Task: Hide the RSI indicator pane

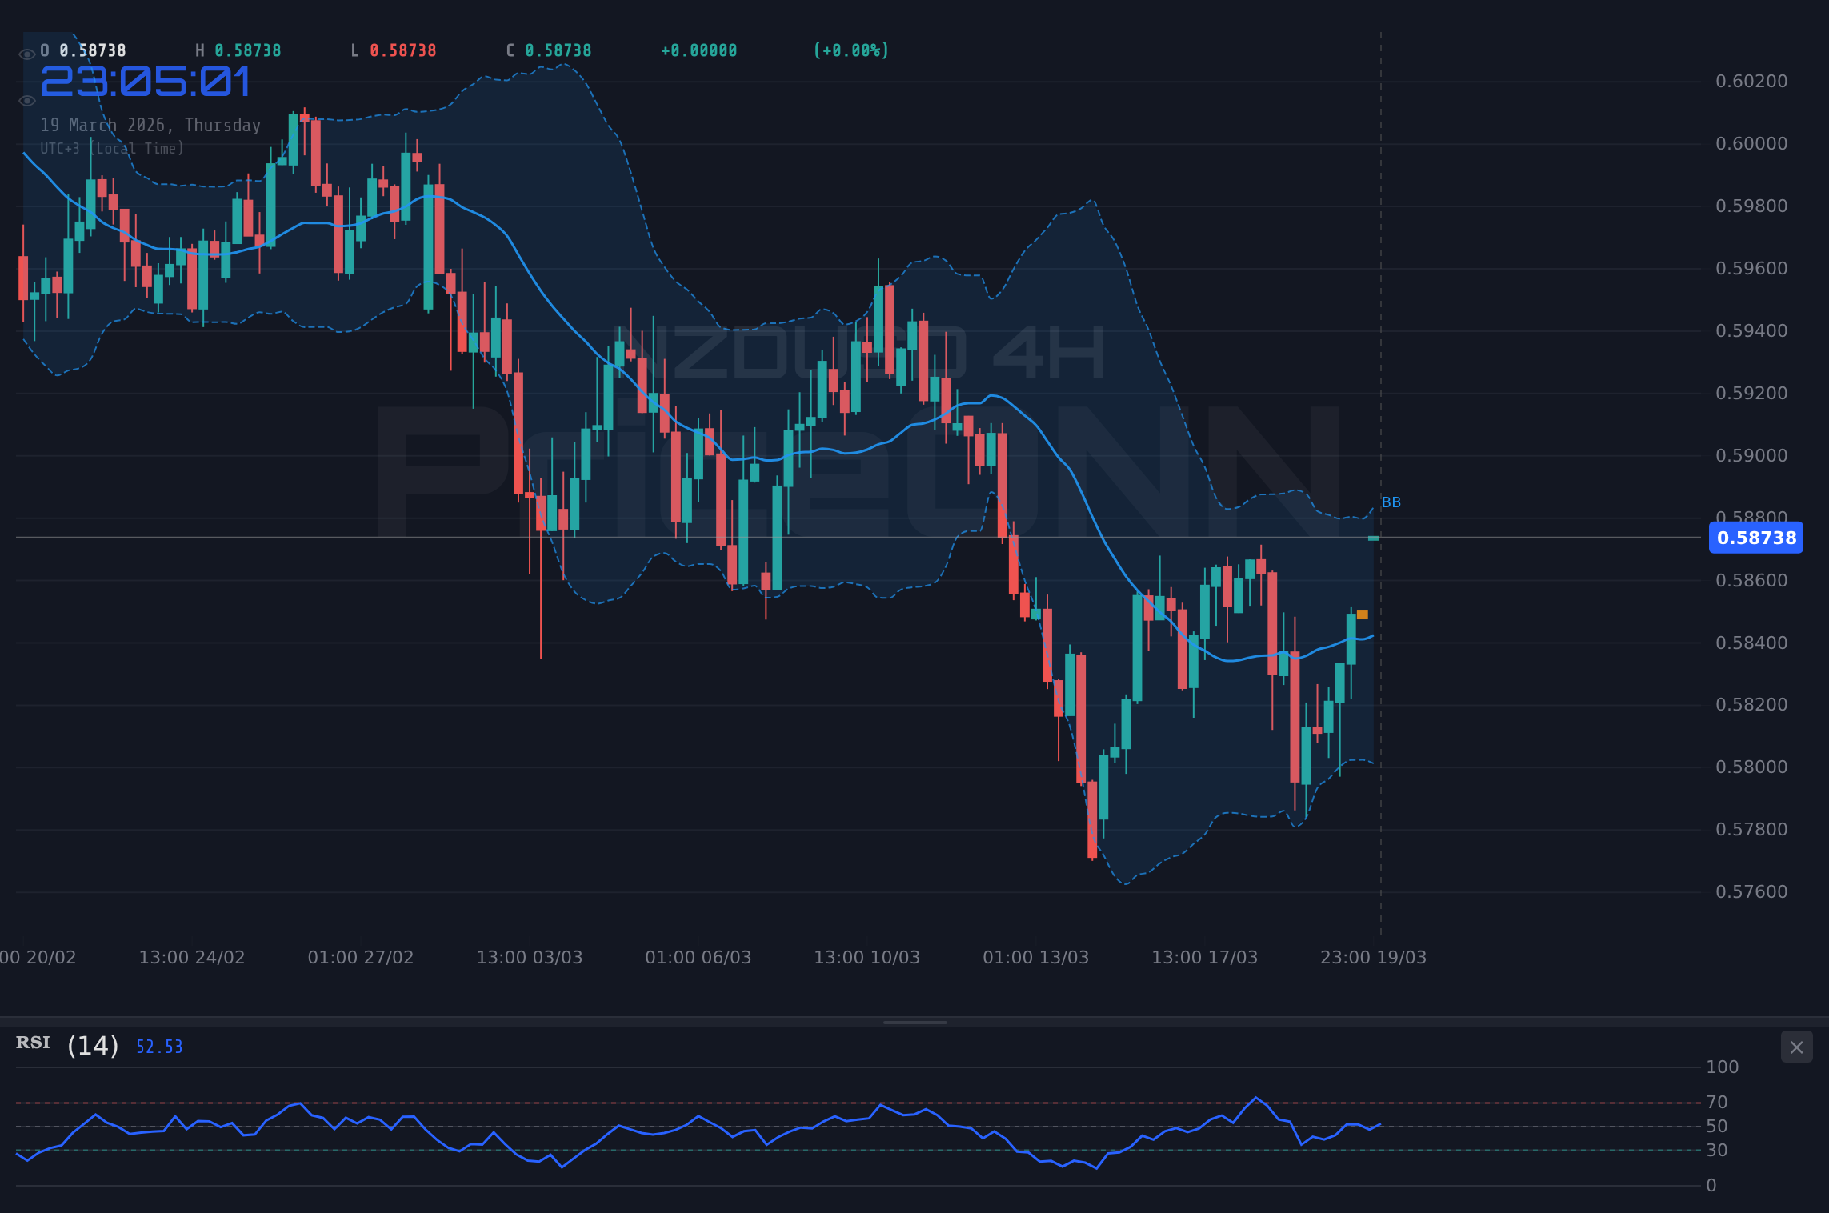Action: pyautogui.click(x=1796, y=1047)
